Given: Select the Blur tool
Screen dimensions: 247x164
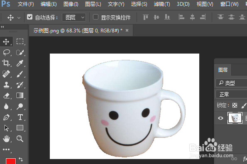Looking at the screenshot, I should [6, 106].
